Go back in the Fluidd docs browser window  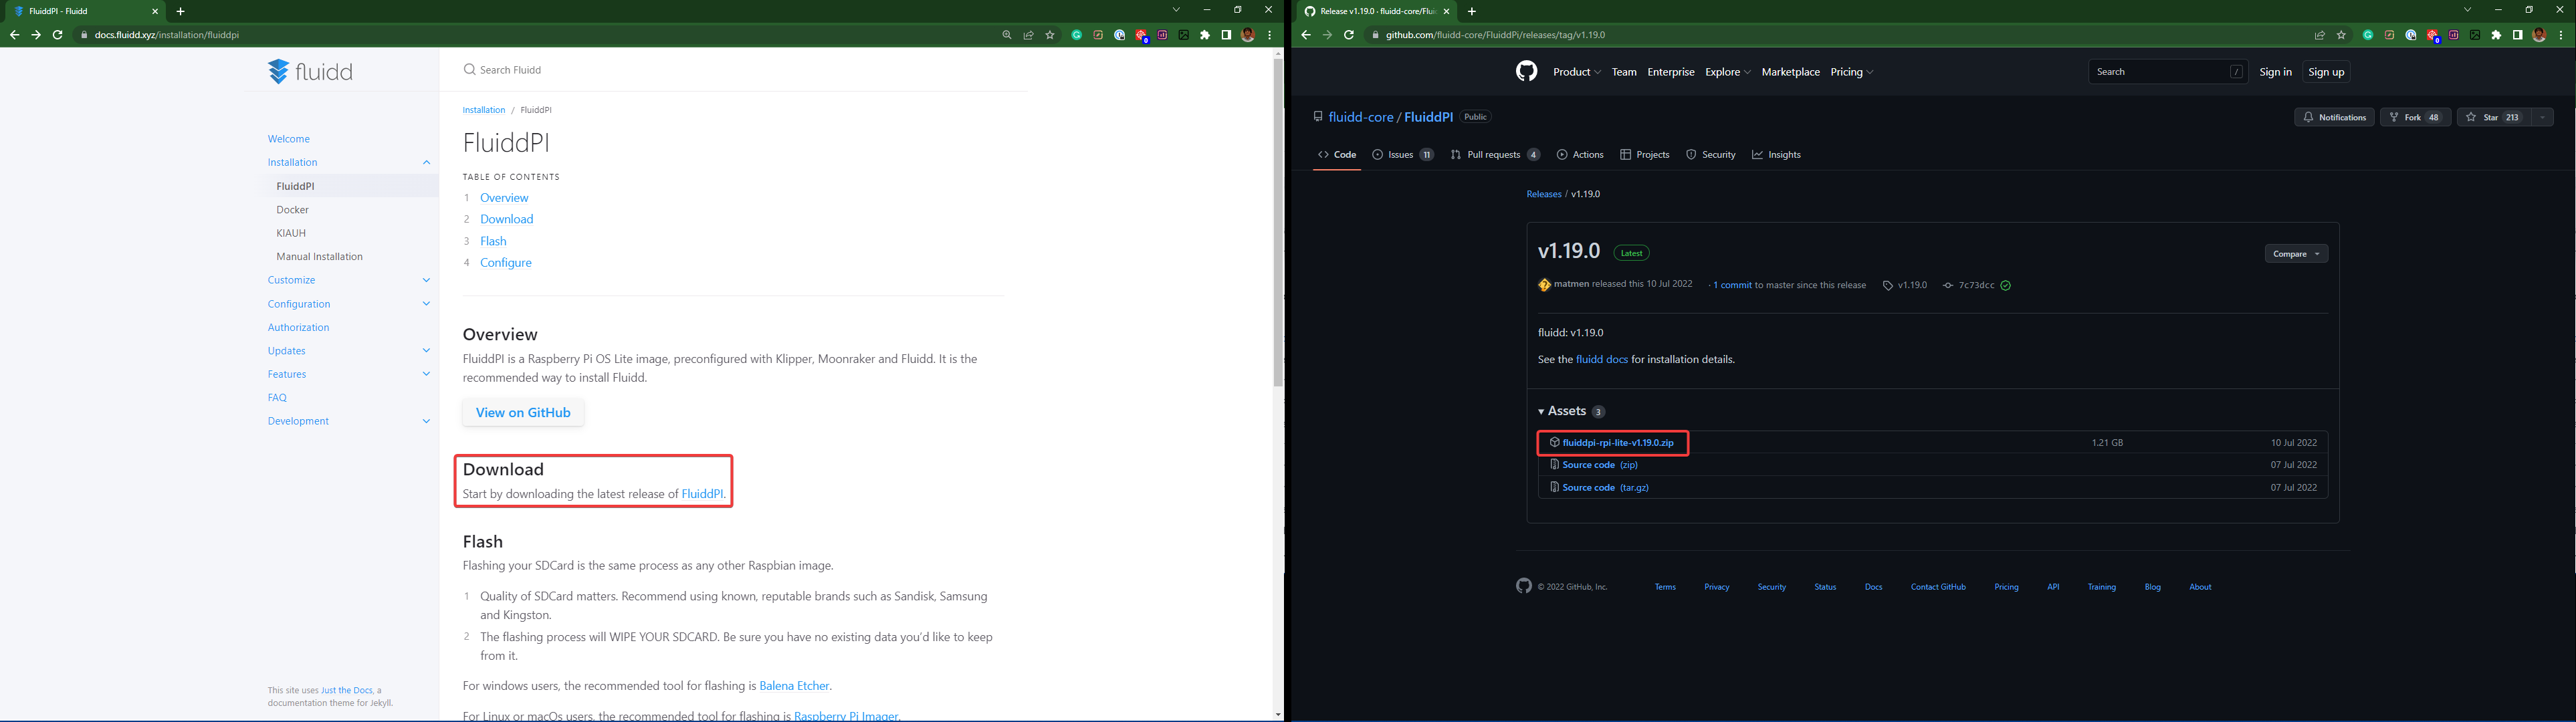14,35
